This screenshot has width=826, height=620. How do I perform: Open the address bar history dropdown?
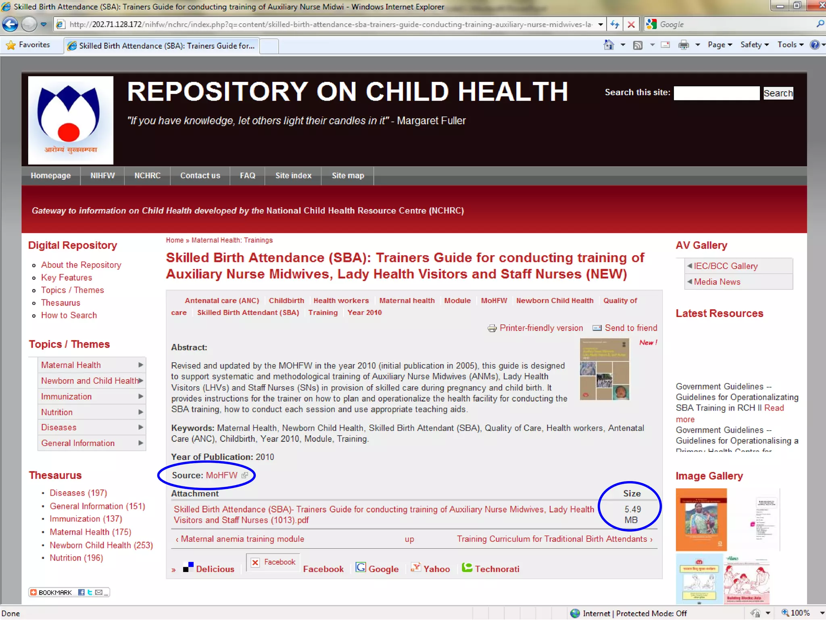click(x=601, y=24)
